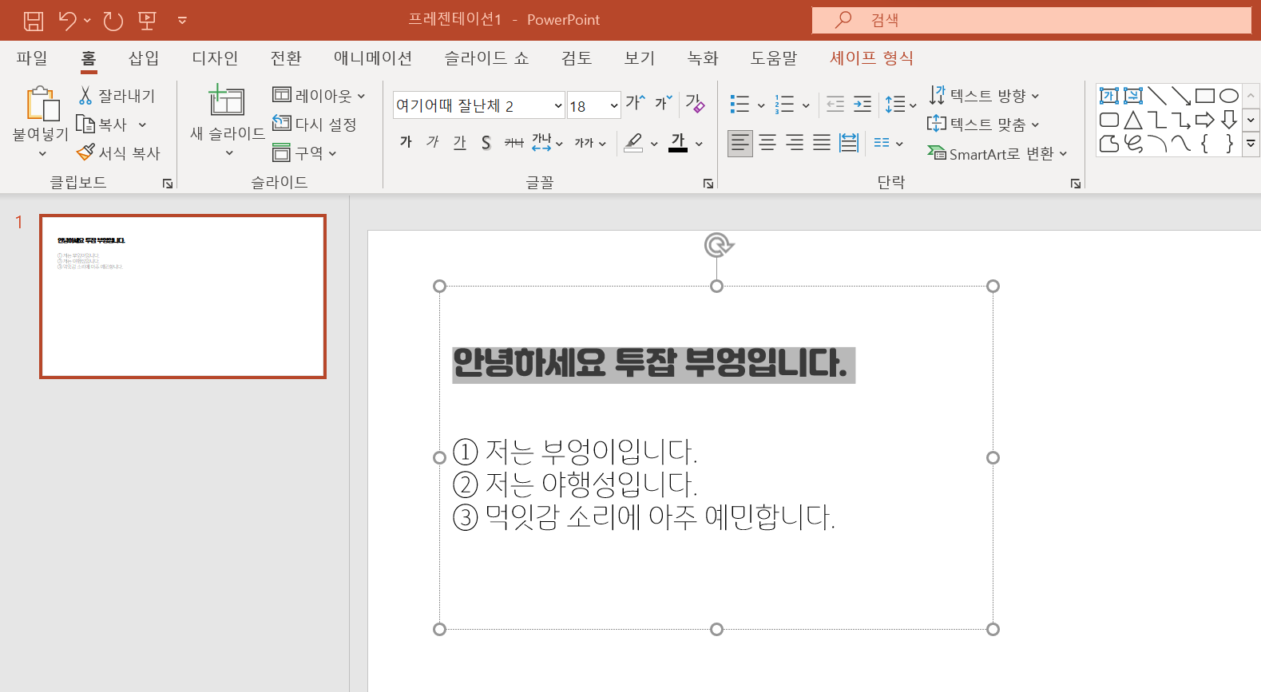1261x692 pixels.
Task: Click 복사 copy button
Action: 101,125
